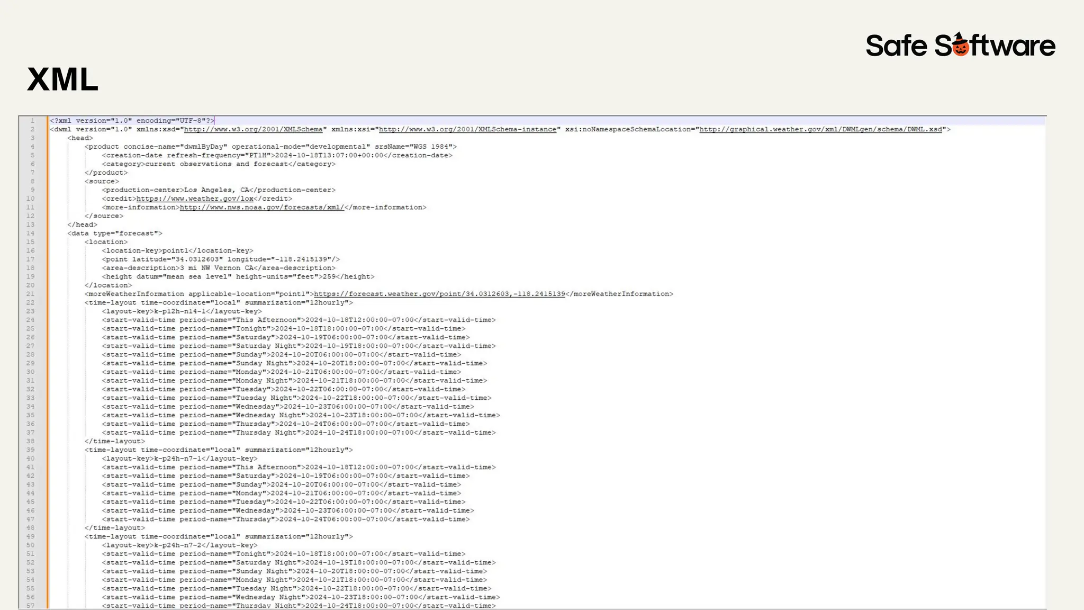Click 'Tonight' period line on line 51
The width and height of the screenshot is (1084, 610).
coord(284,554)
